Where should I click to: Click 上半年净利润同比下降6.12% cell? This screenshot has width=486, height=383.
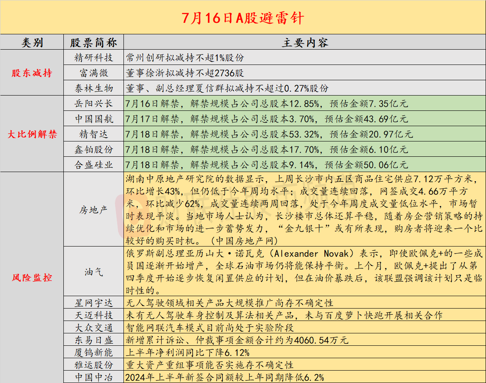305,352
